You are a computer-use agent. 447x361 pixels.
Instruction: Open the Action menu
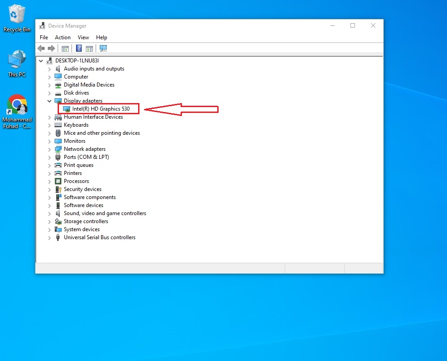tap(63, 37)
